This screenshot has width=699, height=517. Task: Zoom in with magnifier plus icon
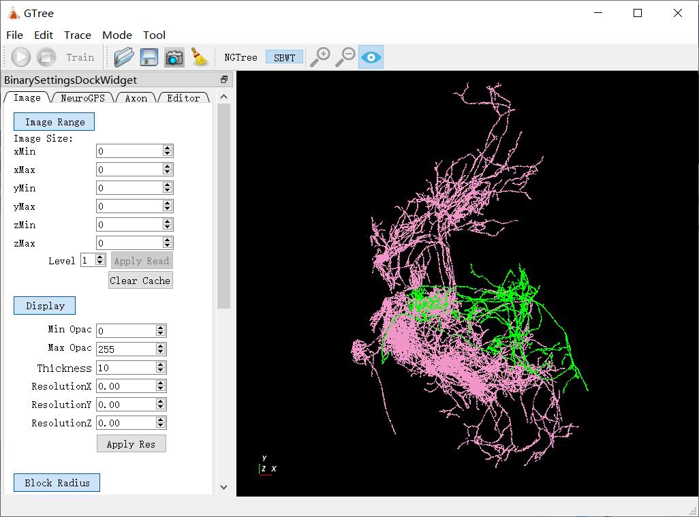320,57
